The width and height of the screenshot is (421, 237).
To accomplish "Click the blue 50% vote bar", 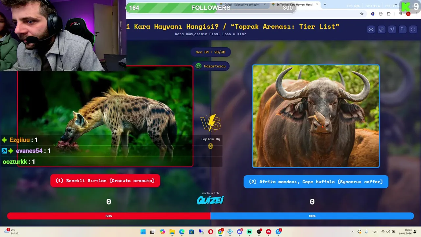I will [312, 216].
